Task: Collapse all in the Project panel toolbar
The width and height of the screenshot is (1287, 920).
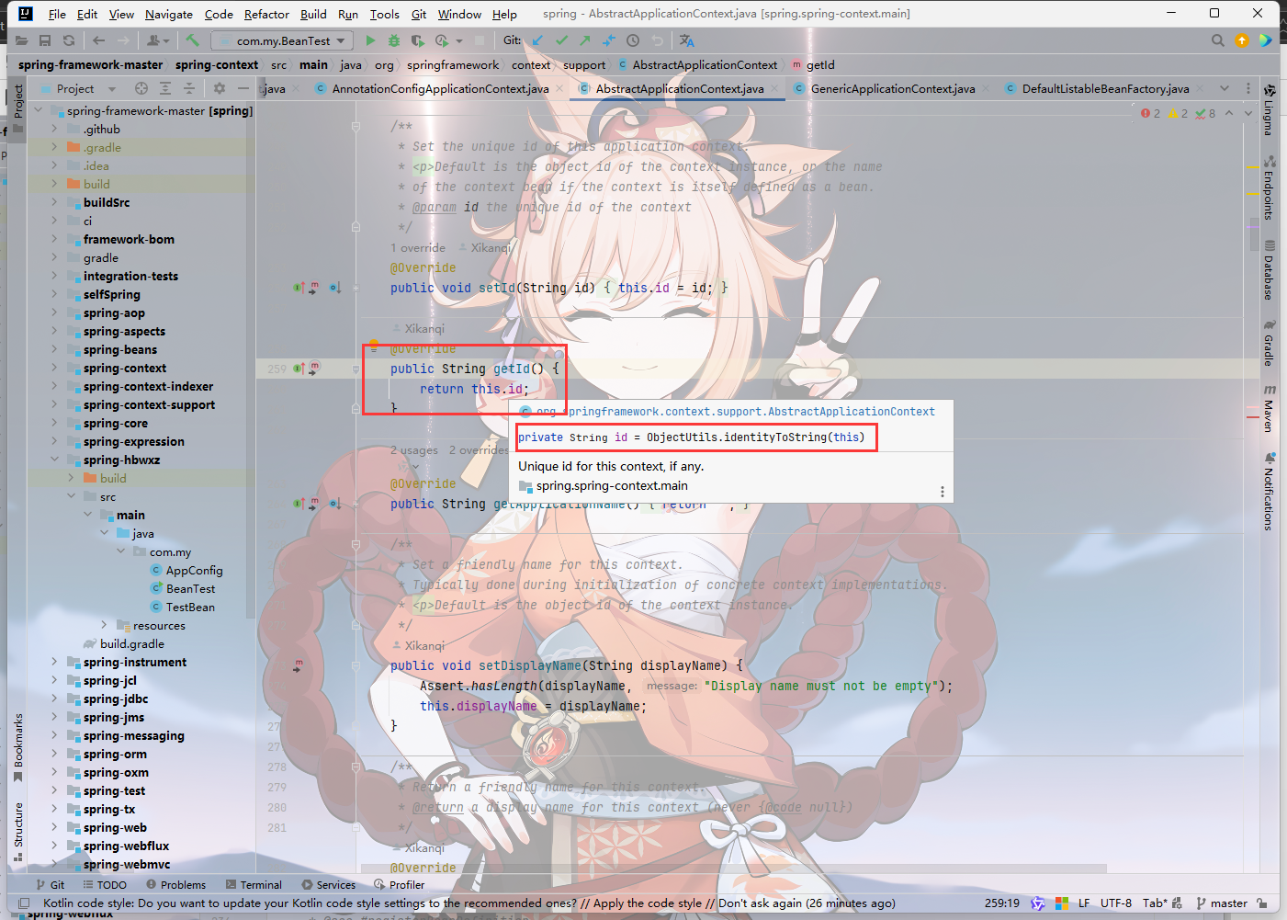Action: (189, 88)
